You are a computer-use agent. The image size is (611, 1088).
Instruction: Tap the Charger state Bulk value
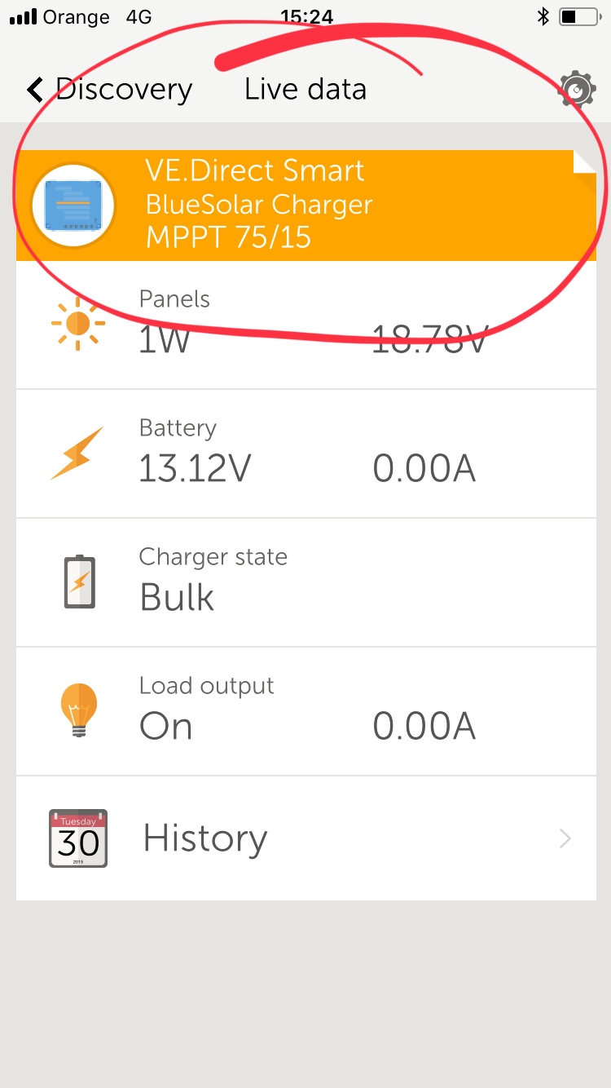point(178,597)
